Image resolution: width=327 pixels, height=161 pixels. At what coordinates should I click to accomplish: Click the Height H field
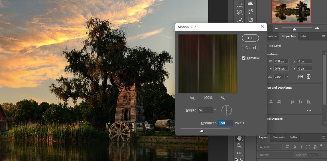coord(281,68)
